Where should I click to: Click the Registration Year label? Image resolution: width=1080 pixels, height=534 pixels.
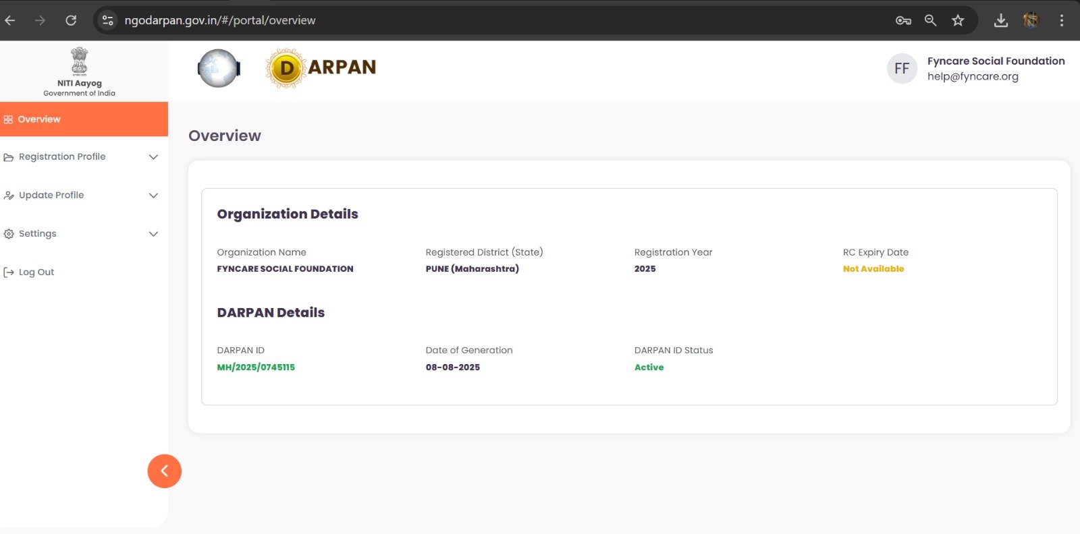coord(673,252)
